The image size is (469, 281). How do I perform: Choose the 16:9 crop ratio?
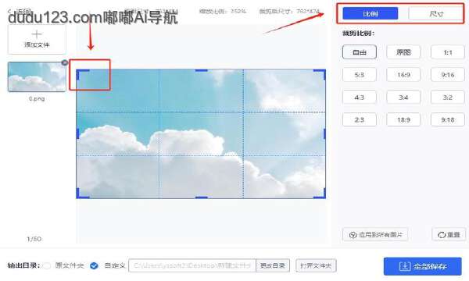tap(403, 75)
